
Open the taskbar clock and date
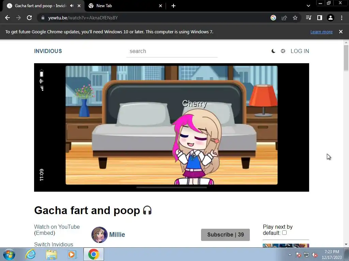coord(332,255)
